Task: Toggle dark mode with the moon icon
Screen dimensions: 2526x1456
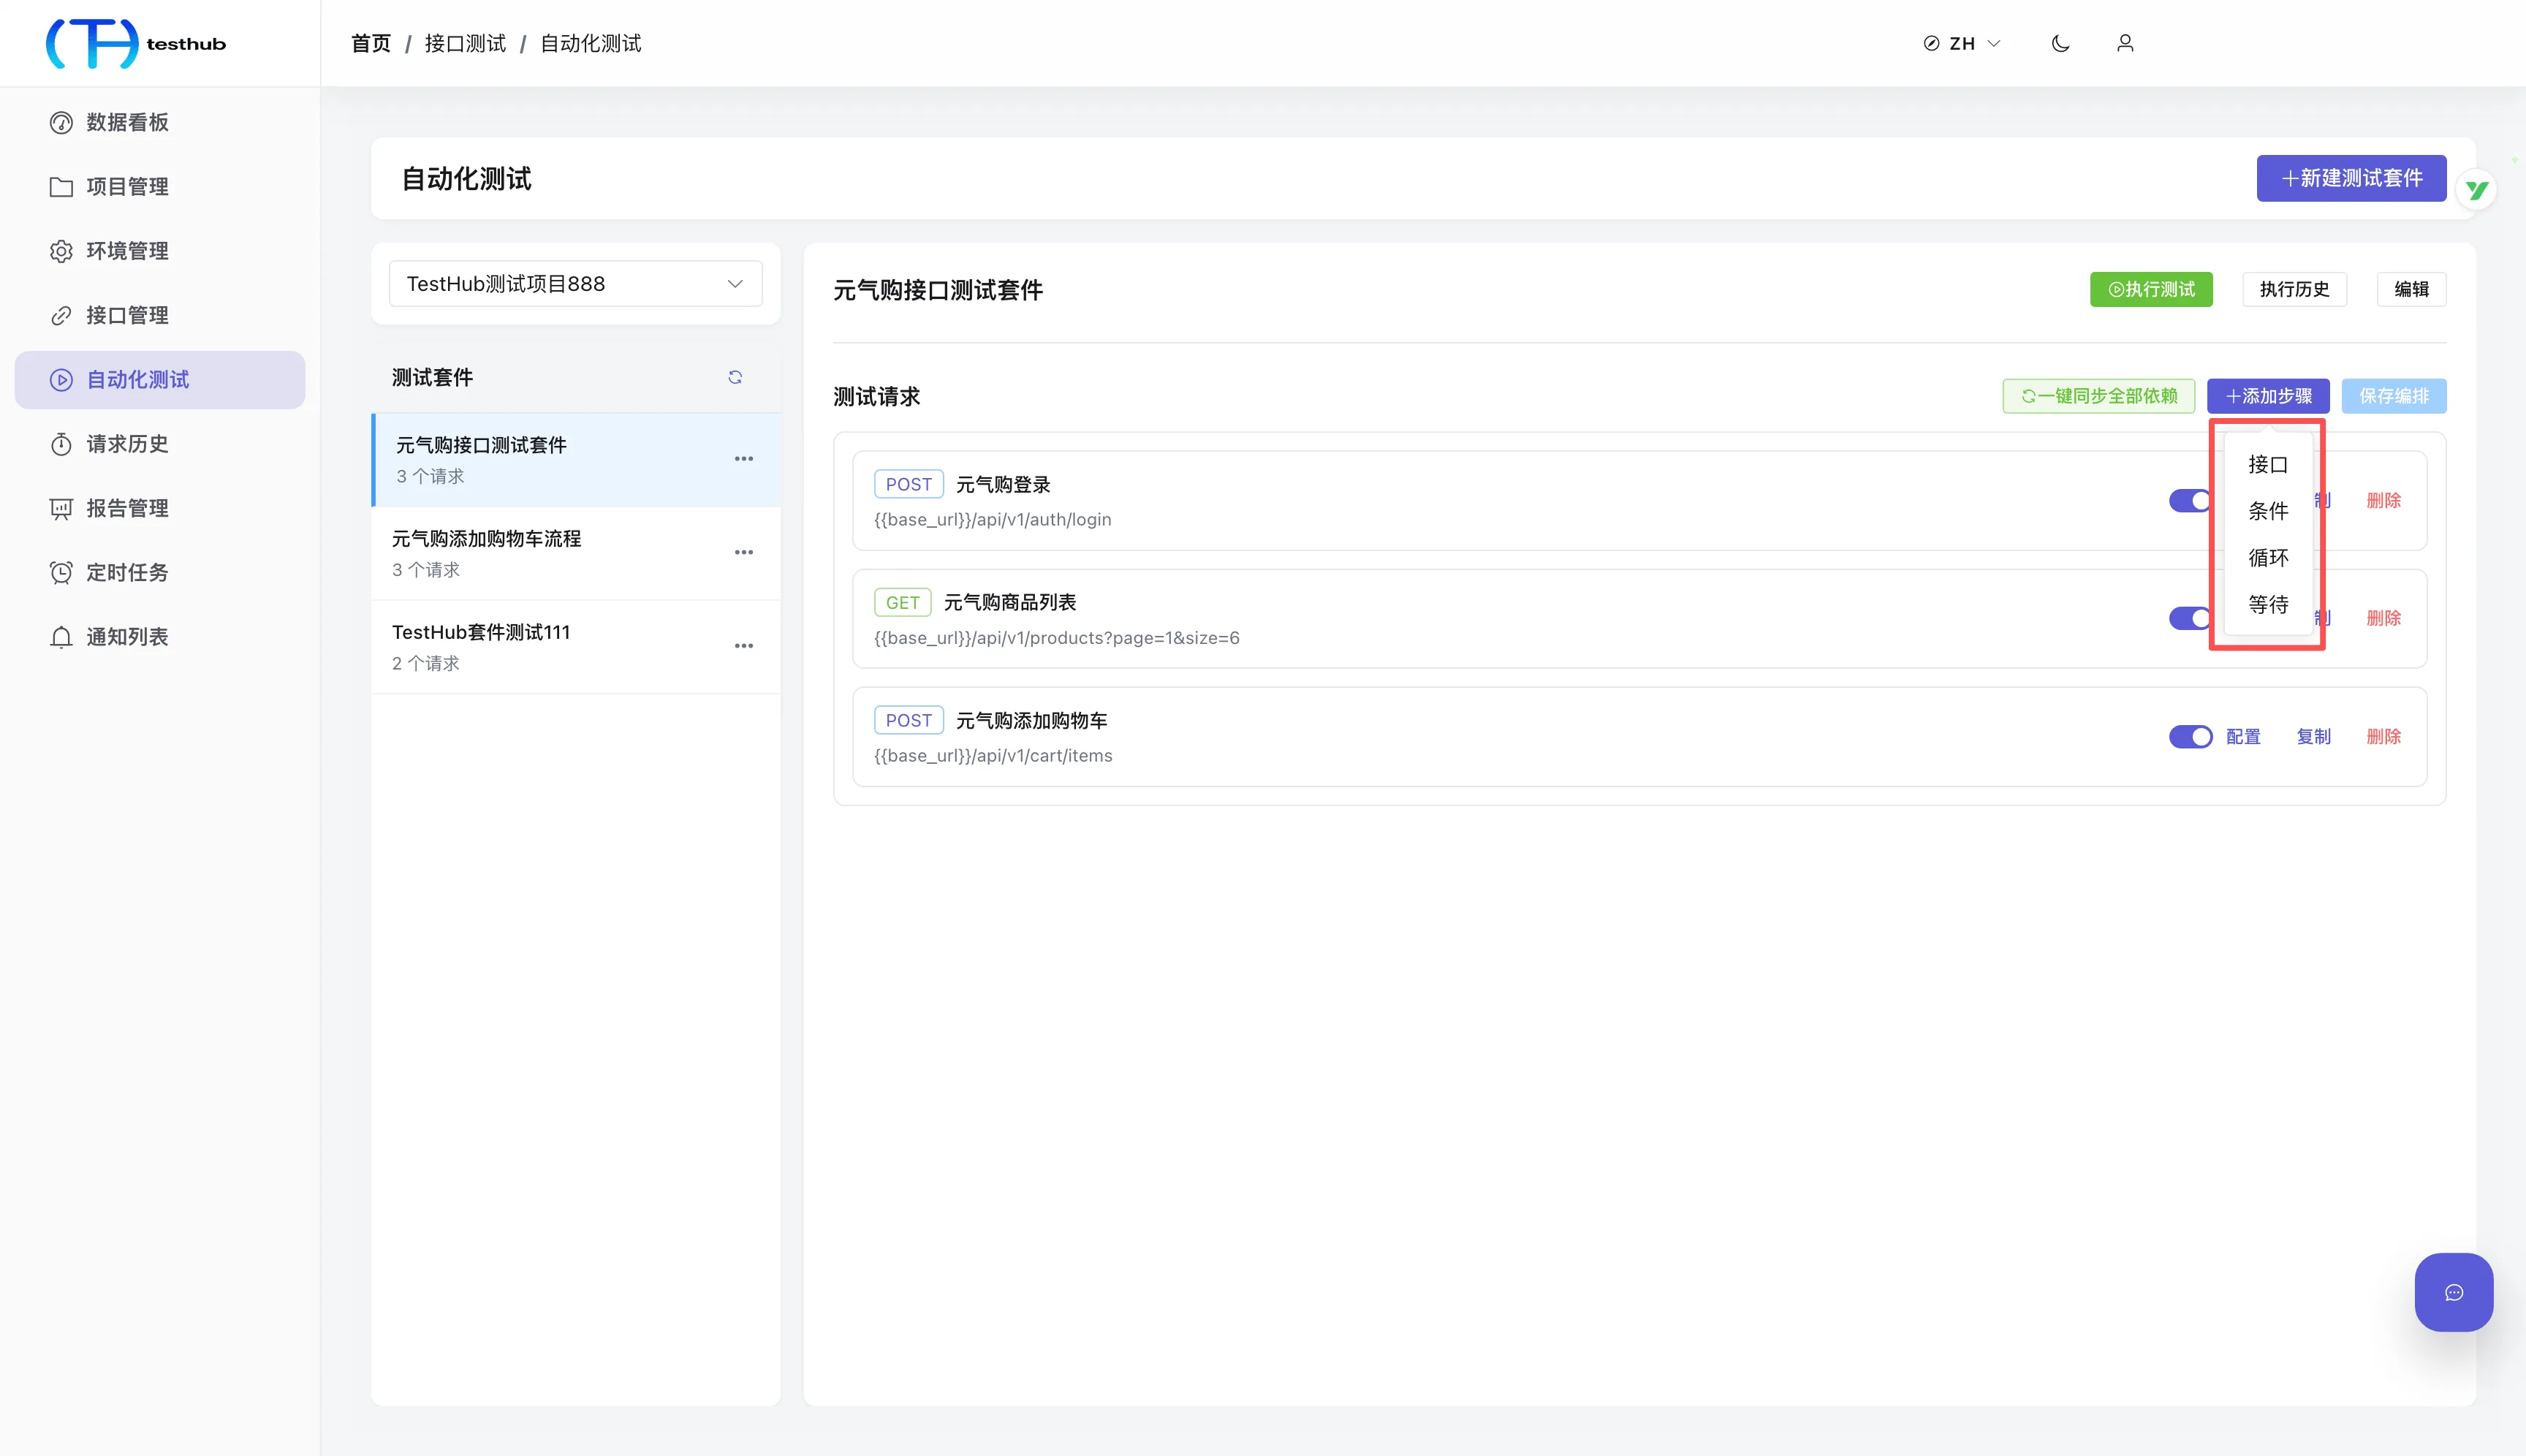Action: point(2060,43)
